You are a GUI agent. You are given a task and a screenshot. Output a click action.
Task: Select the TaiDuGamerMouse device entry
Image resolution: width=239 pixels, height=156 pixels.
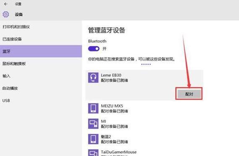[144, 153]
